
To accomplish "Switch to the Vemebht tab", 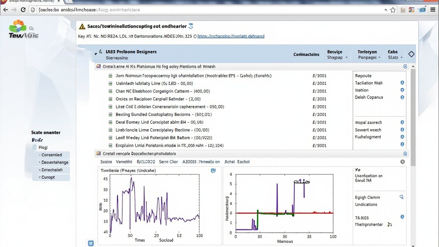I will tap(124, 162).
